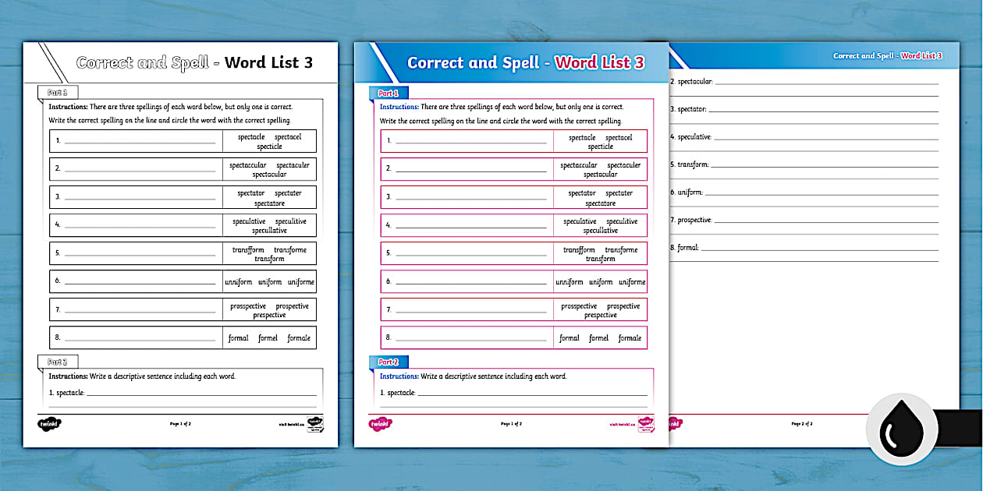983x491 pixels.
Task: Click the pink quality badge on the colour worksheet footer
Action: click(x=646, y=424)
